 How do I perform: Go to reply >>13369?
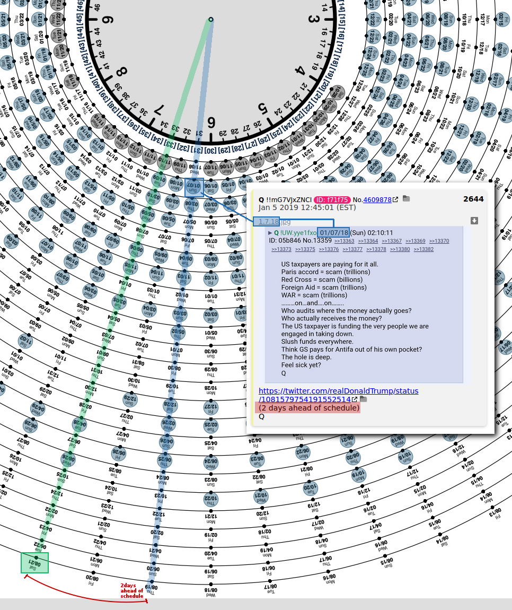coord(415,241)
